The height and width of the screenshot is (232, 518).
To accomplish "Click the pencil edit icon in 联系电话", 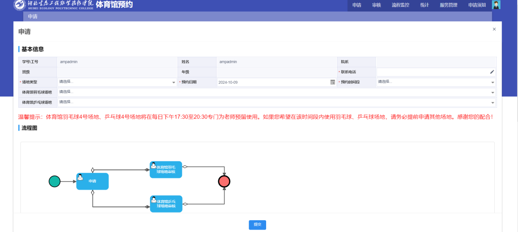I will point(492,72).
